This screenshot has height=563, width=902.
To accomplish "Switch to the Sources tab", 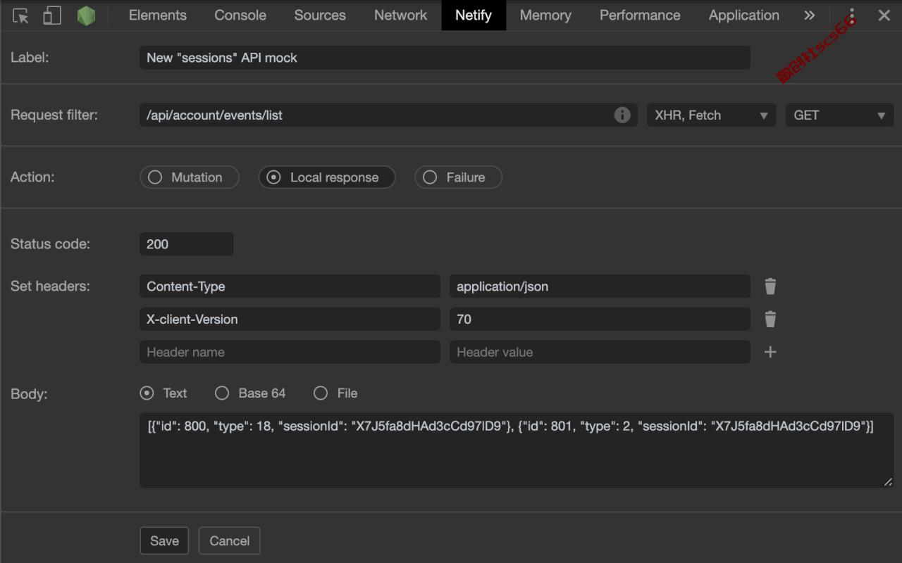I will [320, 15].
